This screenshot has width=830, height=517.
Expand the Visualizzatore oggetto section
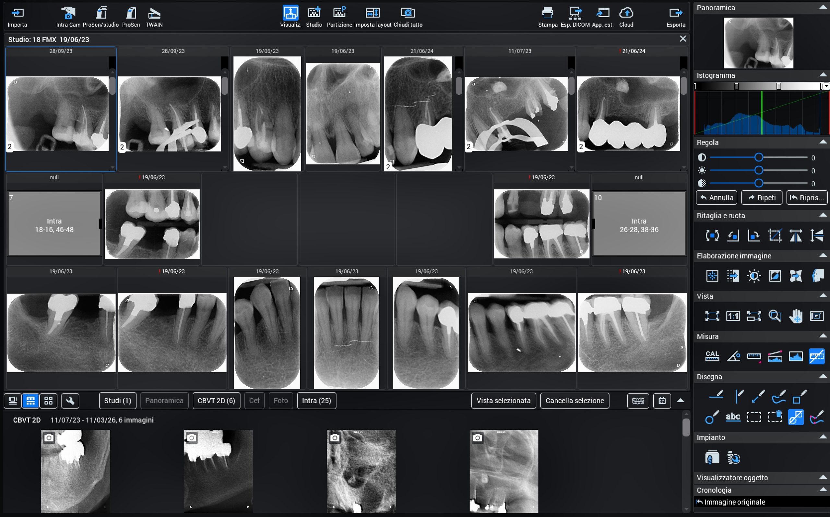click(x=823, y=477)
